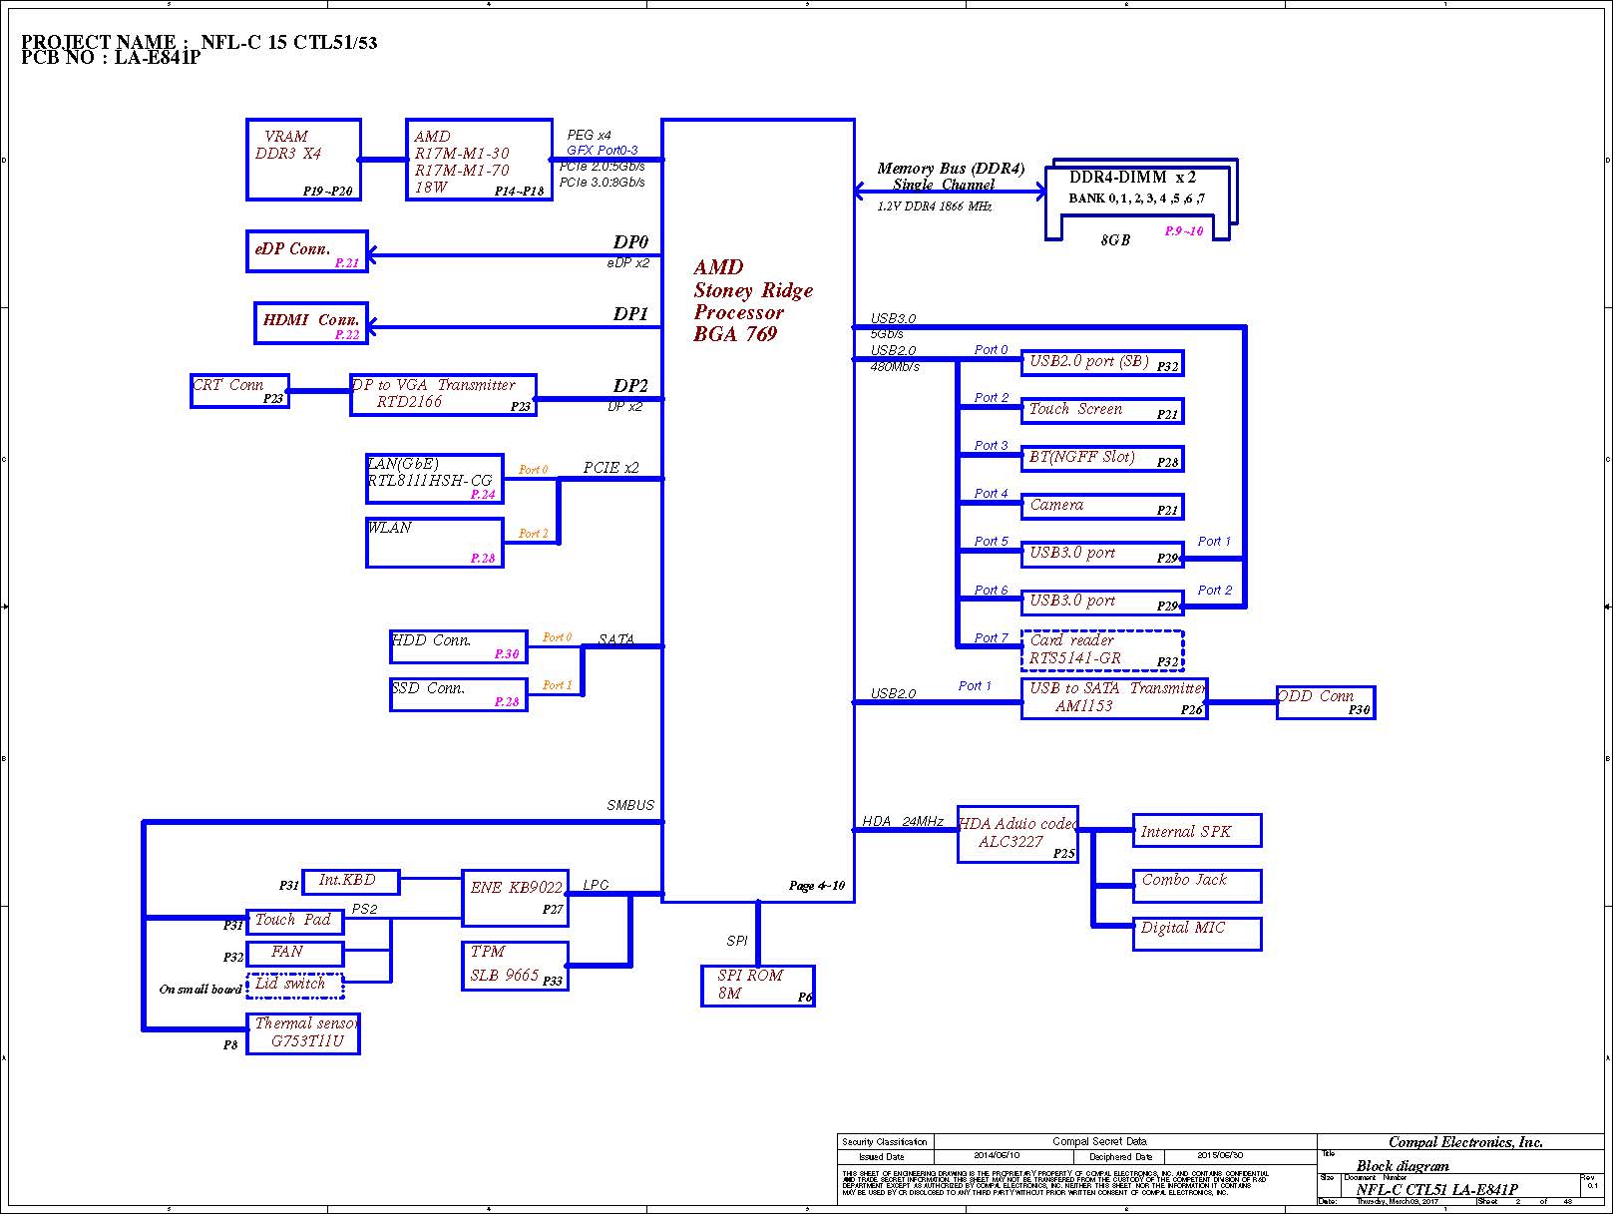1613x1214 pixels.
Task: Select the PCIE x2 label
Action: [611, 467]
